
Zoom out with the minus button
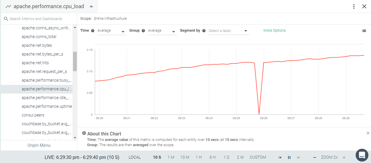[314, 157]
